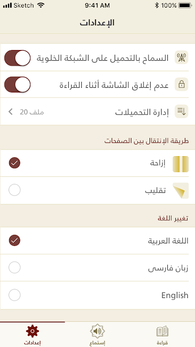Image resolution: width=195 pixels, height=347 pixels.
Task: Tap the battery indicator in status bar
Action: (185, 6)
